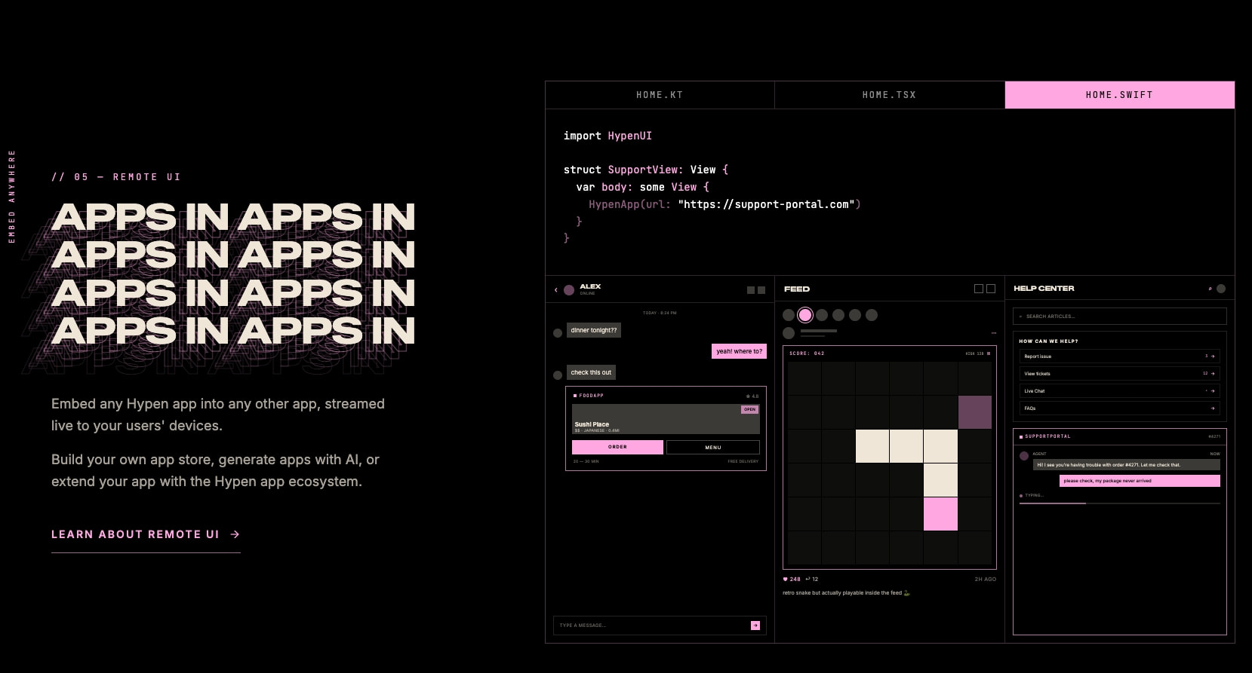1252x673 pixels.
Task: Click Alex's avatar in the chat header
Action: (569, 290)
